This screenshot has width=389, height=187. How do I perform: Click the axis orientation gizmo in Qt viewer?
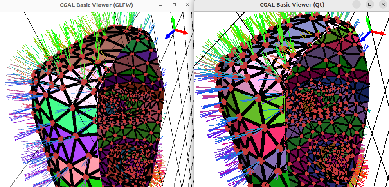pyautogui.click(x=372, y=29)
